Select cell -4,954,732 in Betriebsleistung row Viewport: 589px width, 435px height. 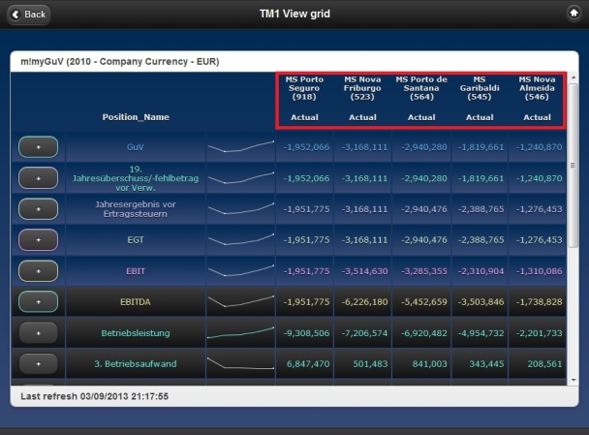480,333
